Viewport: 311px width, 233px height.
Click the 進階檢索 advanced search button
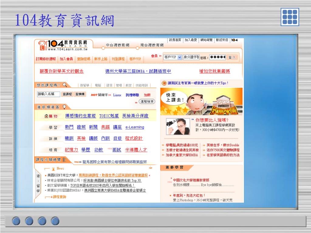147,101
